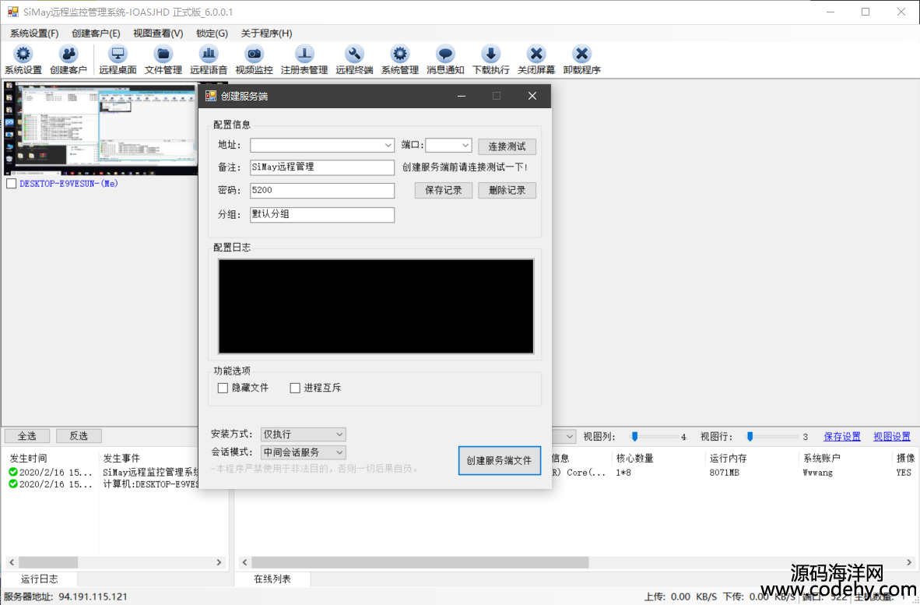Launch 远程终端 wrench icon
This screenshot has width=920, height=605.
354,60
